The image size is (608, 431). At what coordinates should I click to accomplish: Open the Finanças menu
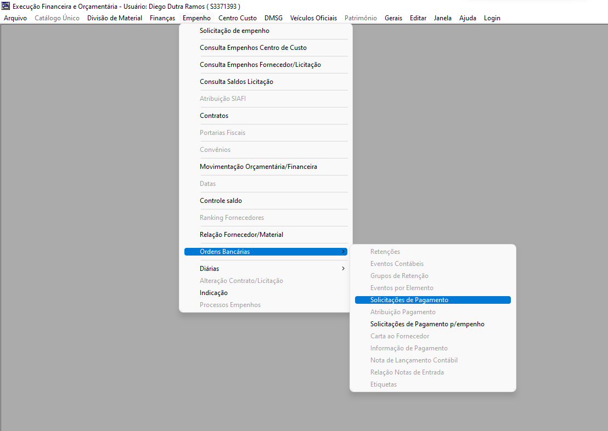tap(162, 18)
